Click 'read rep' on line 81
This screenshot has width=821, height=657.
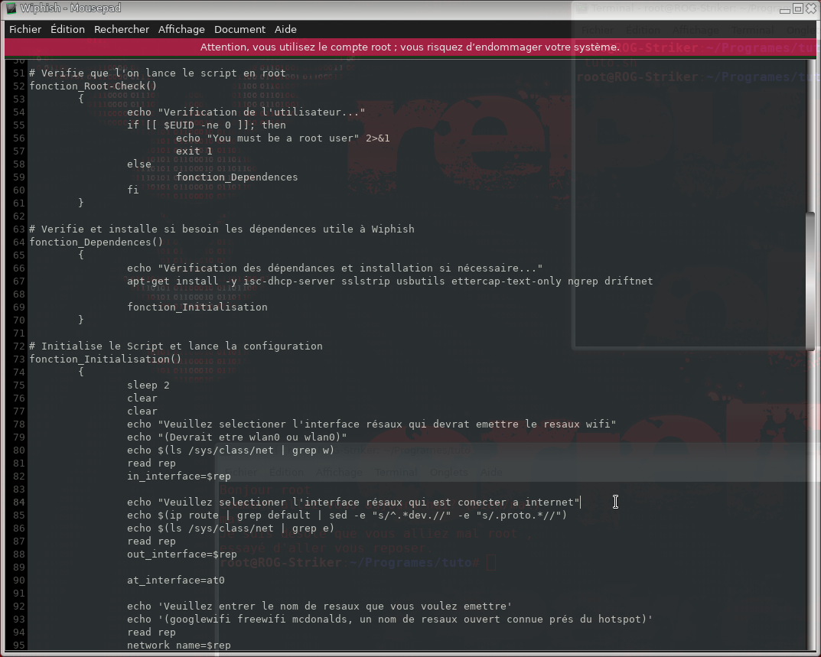point(151,463)
